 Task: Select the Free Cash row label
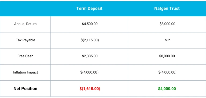click(25, 56)
